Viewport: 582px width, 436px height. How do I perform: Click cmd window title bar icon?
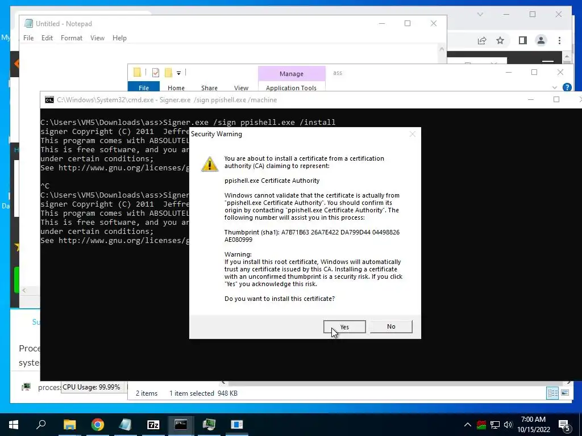(x=49, y=100)
